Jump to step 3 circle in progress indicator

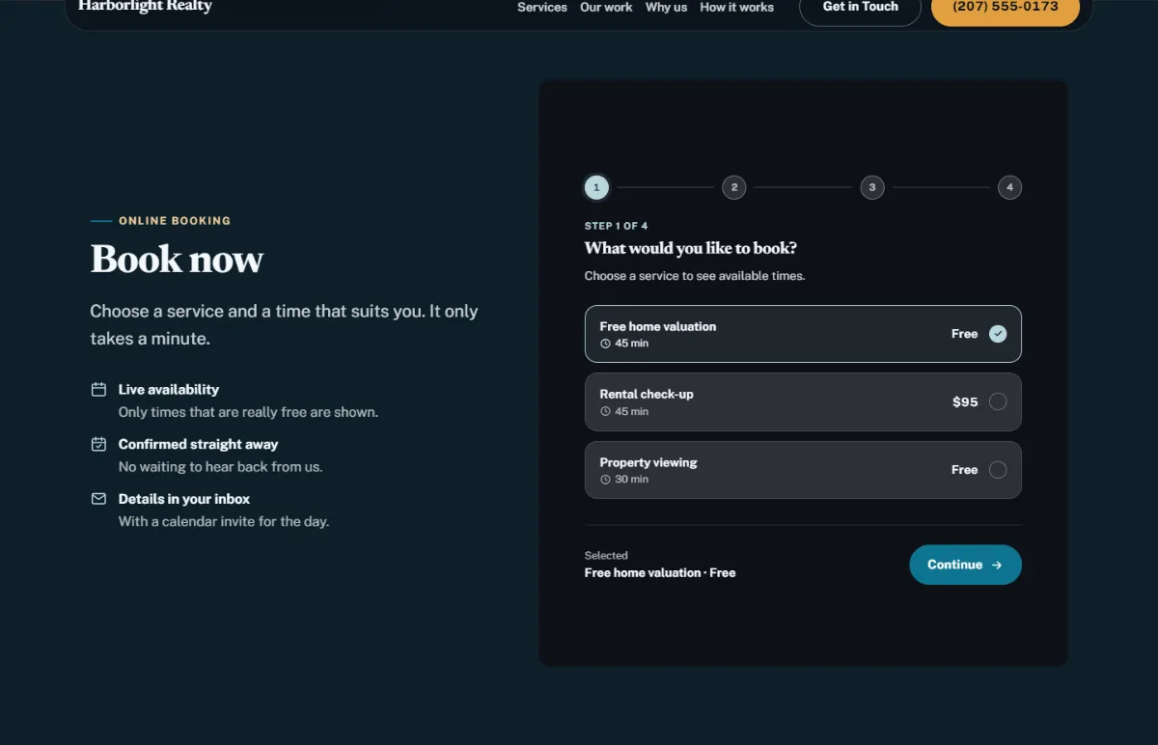(872, 187)
